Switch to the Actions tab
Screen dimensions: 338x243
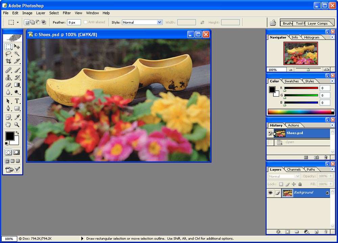click(x=293, y=125)
